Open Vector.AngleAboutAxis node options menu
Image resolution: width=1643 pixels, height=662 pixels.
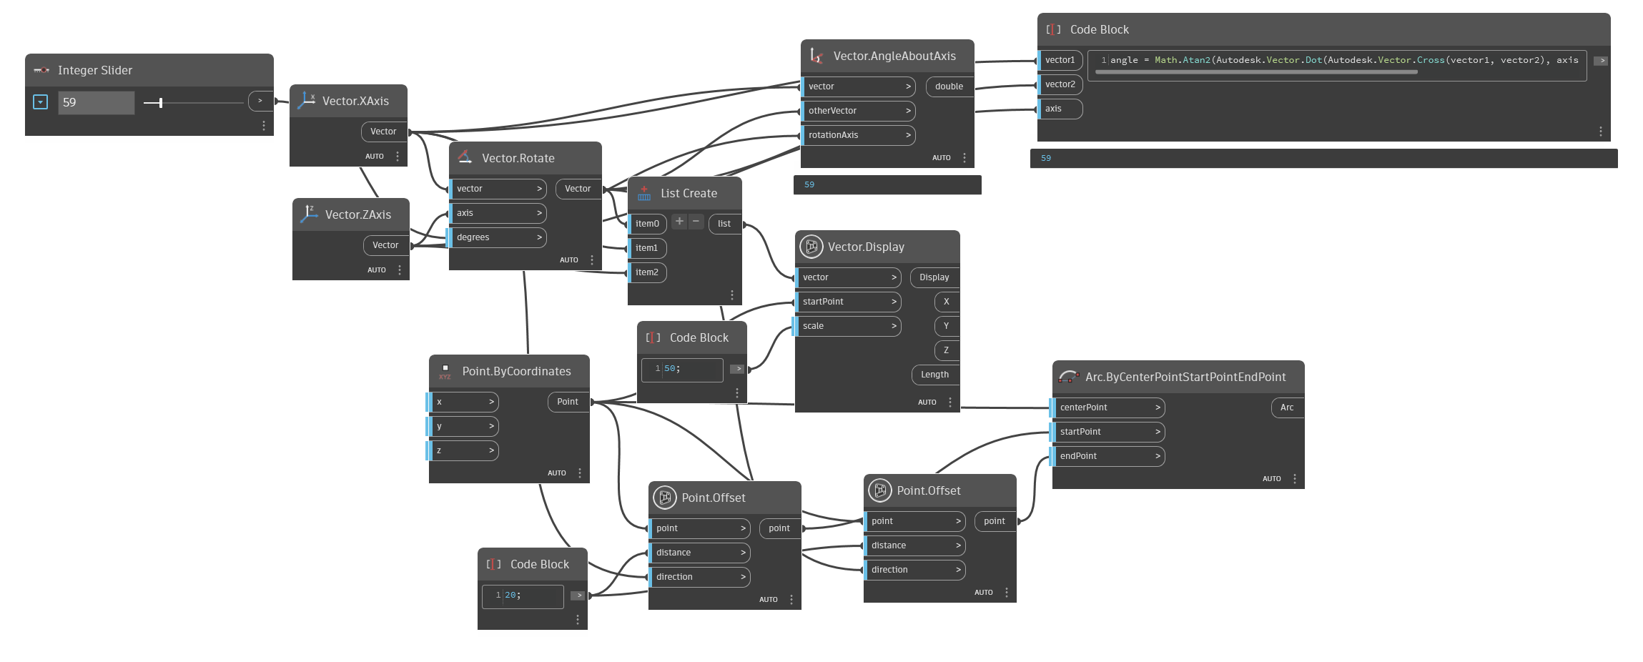(964, 158)
